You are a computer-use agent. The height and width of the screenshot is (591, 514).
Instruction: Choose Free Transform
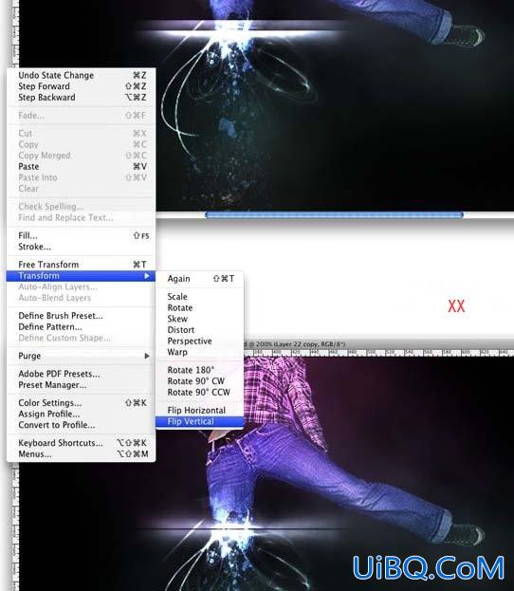click(81, 265)
